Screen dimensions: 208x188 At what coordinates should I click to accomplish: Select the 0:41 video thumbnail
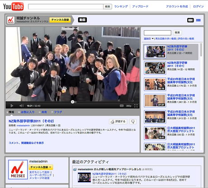click(155, 133)
